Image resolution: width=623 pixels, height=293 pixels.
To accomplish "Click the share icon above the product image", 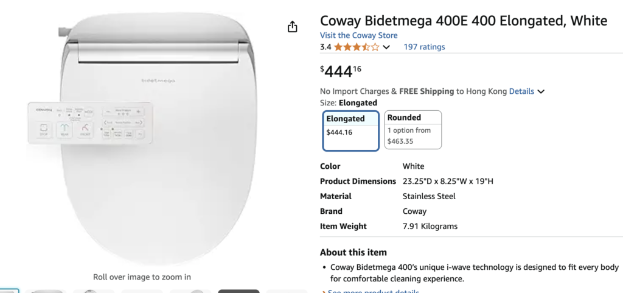I will [293, 27].
